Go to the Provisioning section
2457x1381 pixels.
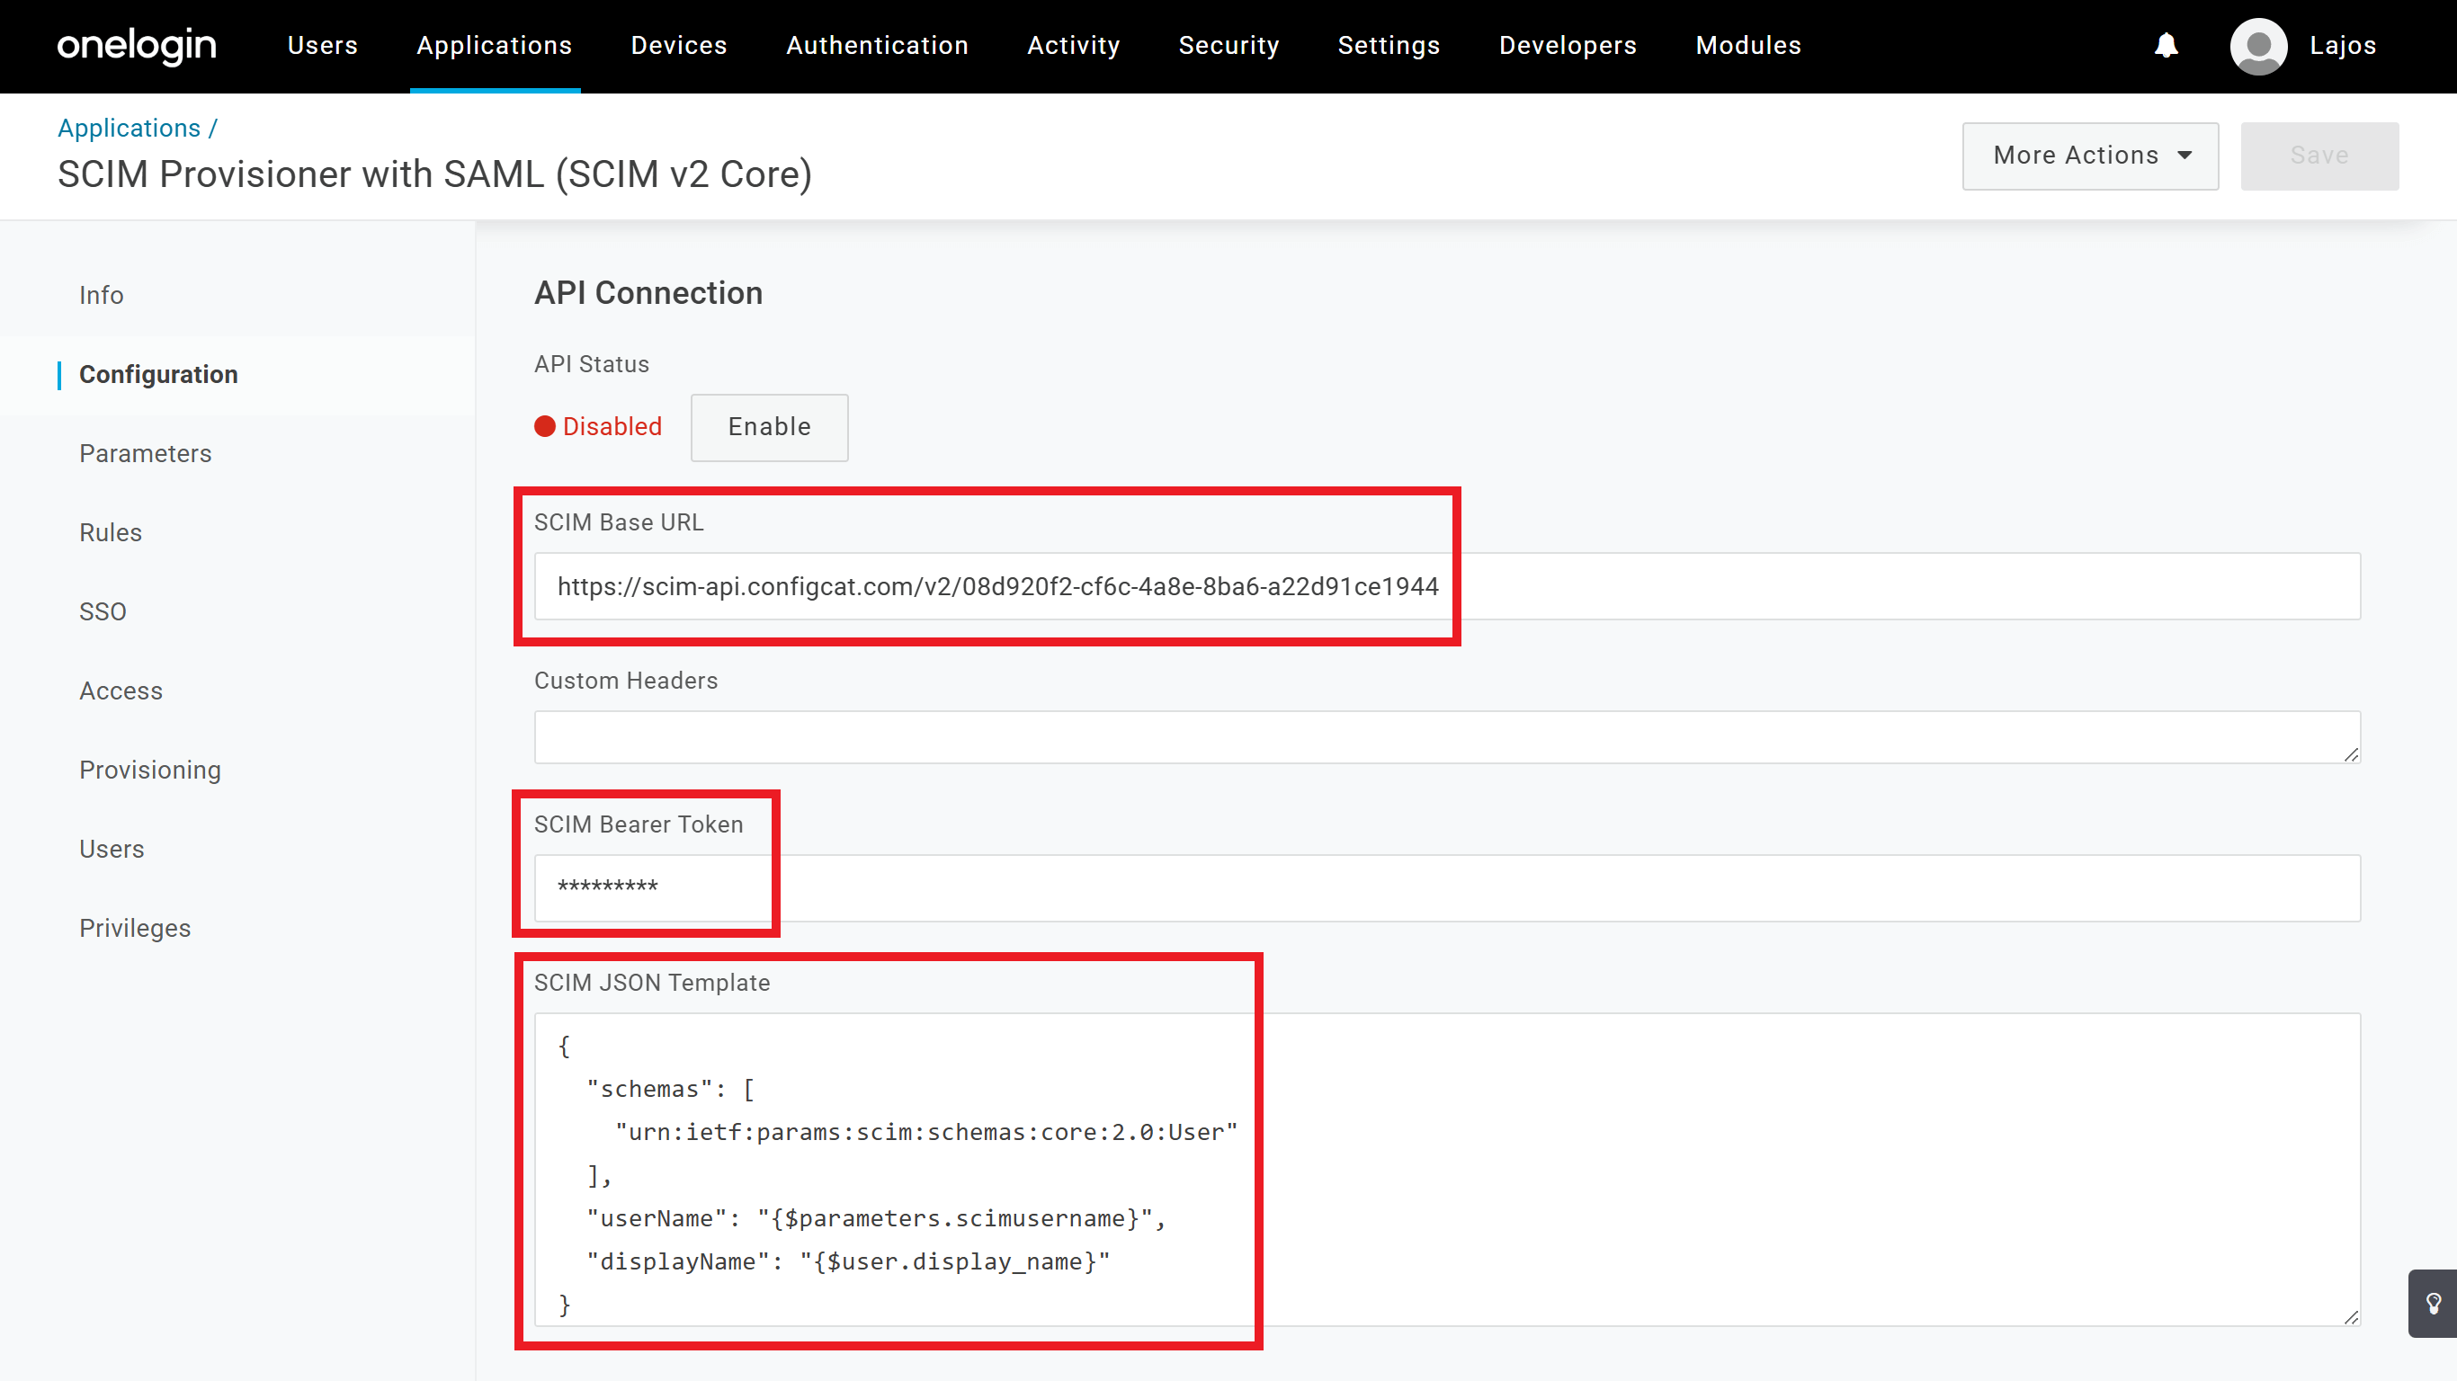point(150,770)
